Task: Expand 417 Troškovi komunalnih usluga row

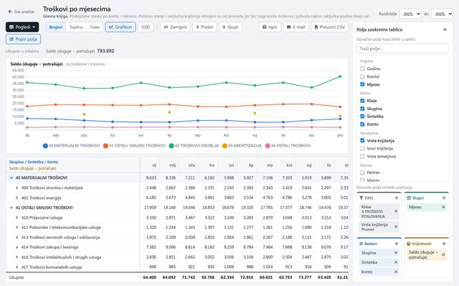Action: coord(17,267)
